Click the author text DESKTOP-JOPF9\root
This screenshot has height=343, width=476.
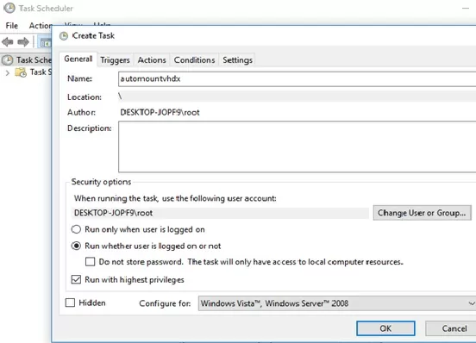(x=160, y=113)
